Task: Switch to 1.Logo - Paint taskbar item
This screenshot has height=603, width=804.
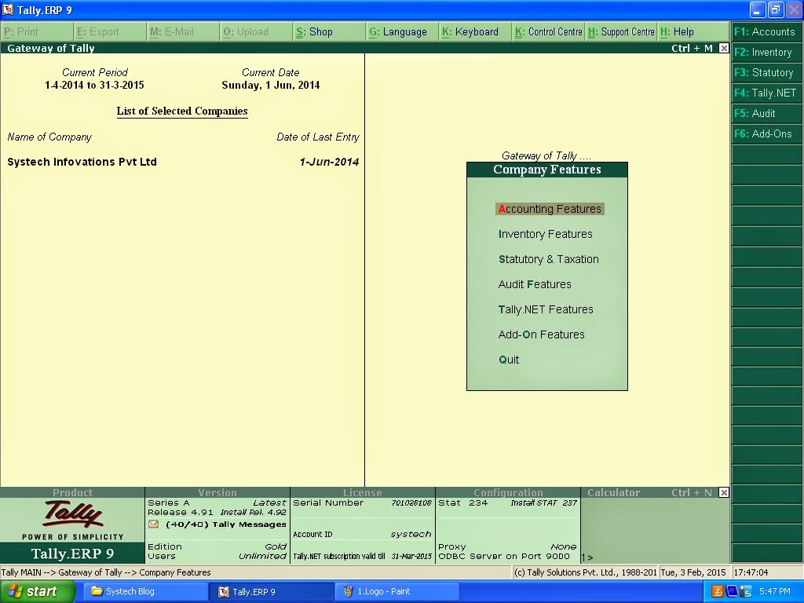Action: [x=397, y=592]
